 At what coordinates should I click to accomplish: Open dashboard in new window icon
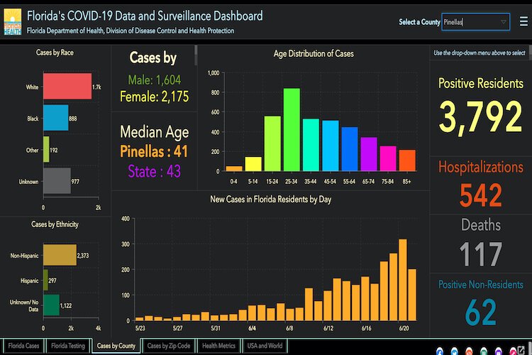521,350
